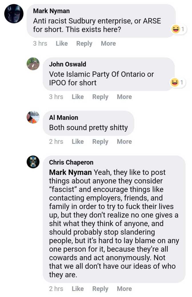Click John Oswald's profile avatar
Viewport: 192px width, 297px height.
tap(33, 64)
